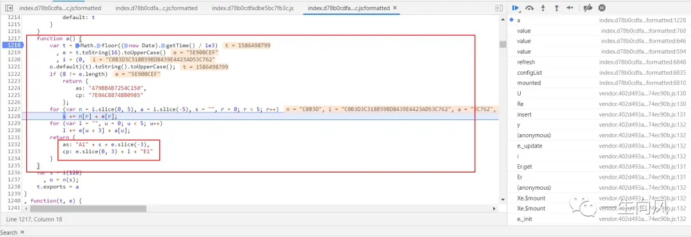Viewport: 691px width, 237px height.
Task: Step into next function call
Action: coord(543,8)
